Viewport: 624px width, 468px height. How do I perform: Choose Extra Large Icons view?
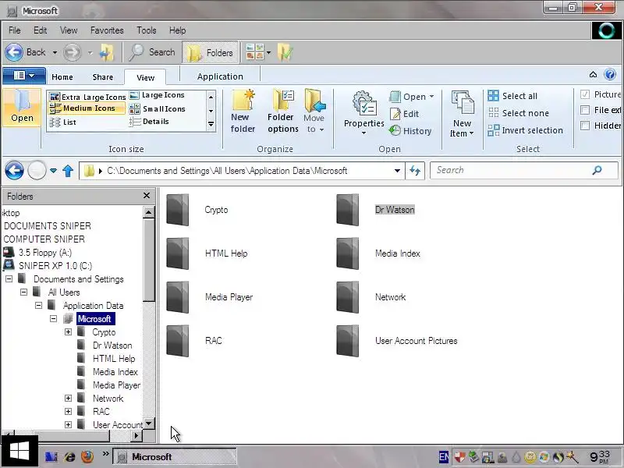coord(87,97)
